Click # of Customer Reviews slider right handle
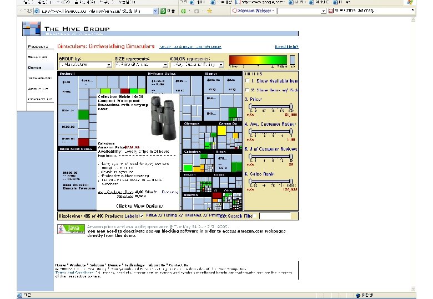The image size is (433, 299). (x=291, y=156)
